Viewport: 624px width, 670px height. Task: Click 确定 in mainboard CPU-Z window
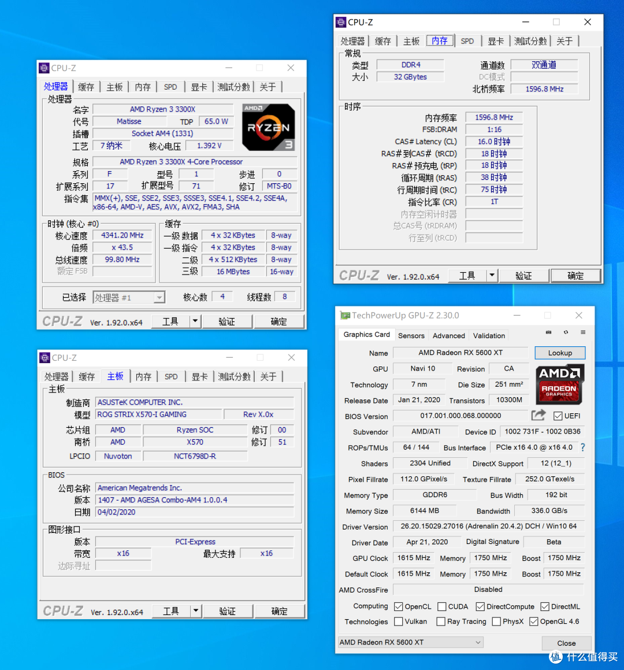coord(279,611)
